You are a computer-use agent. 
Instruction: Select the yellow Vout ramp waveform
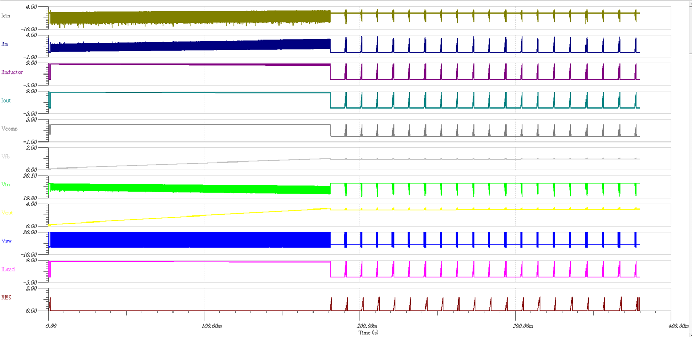pyautogui.click(x=189, y=217)
